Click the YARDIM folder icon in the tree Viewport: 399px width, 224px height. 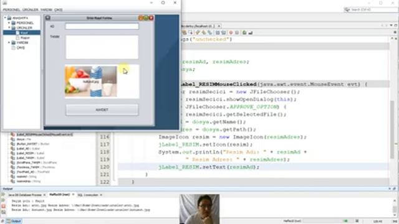pyautogui.click(x=14, y=42)
